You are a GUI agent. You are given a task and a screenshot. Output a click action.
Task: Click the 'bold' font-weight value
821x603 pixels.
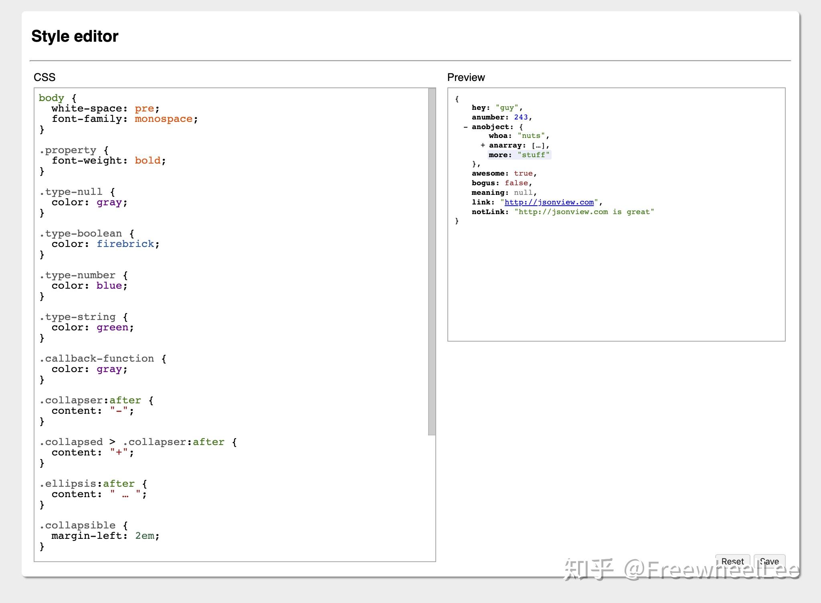click(x=147, y=160)
